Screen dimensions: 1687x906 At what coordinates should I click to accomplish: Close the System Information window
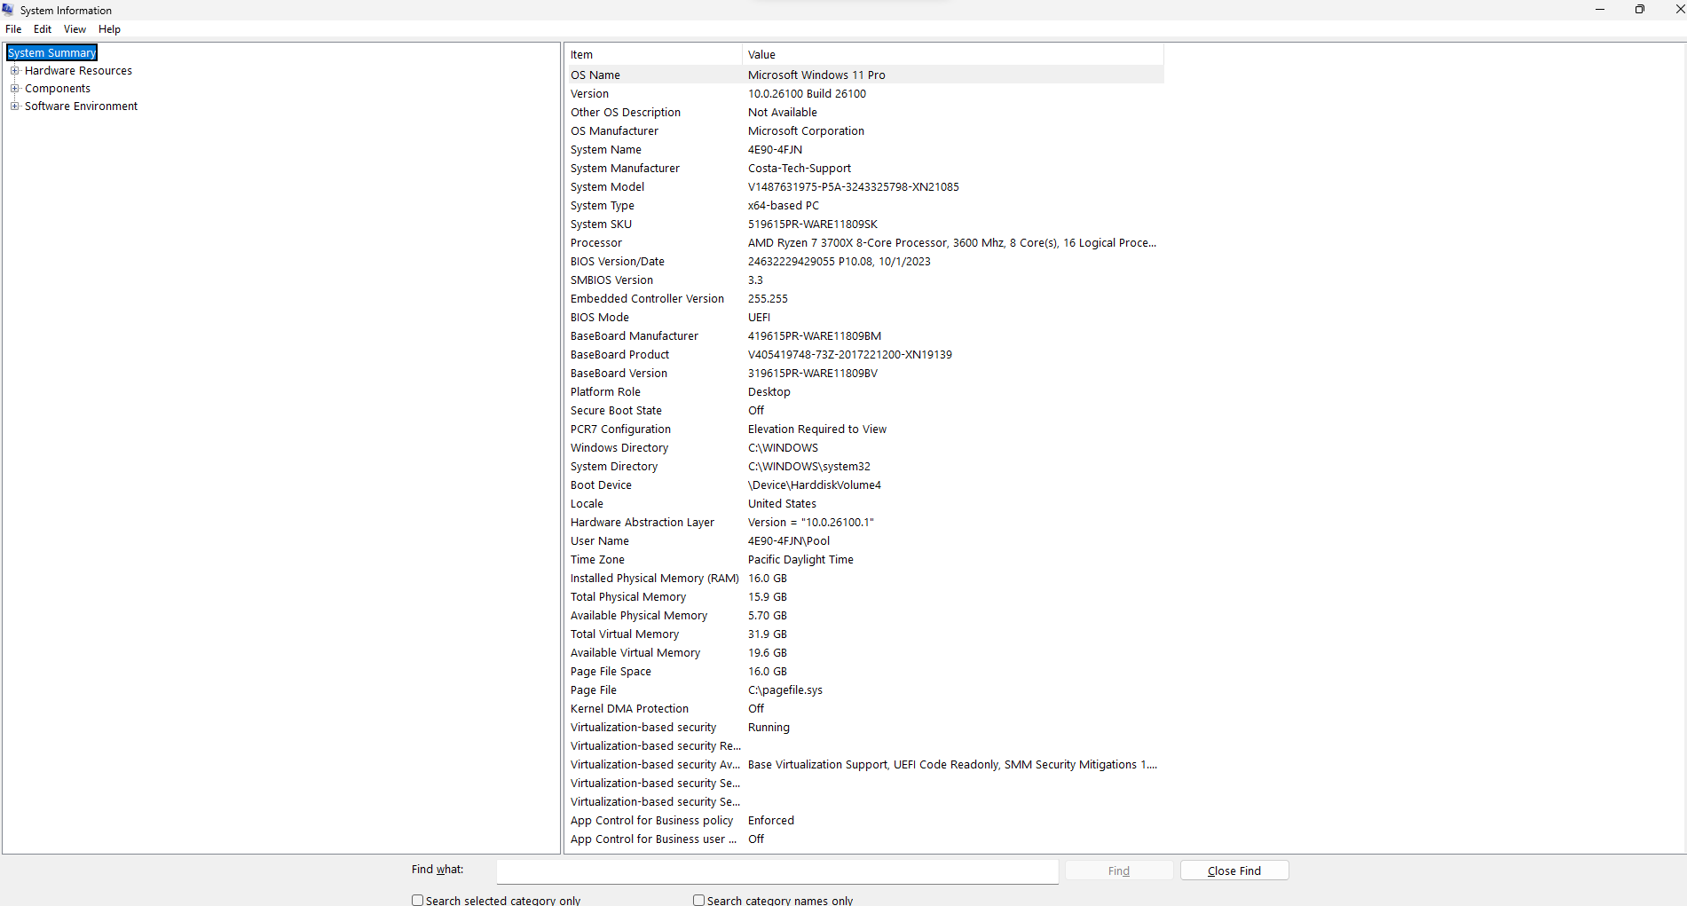point(1679,10)
